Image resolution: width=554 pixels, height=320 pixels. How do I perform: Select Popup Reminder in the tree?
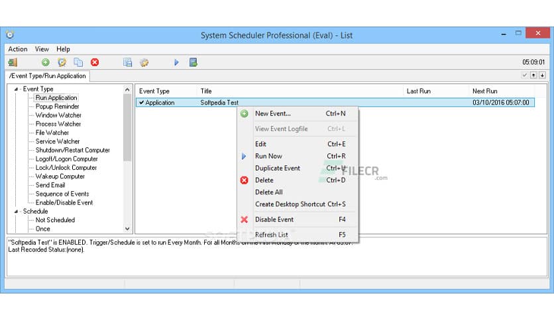[x=57, y=106]
